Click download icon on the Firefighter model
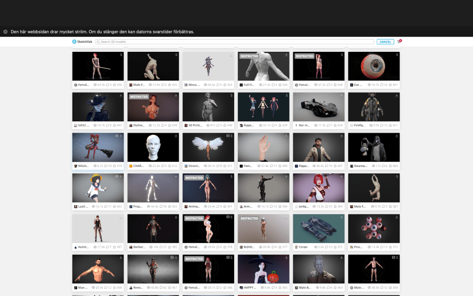 point(397,95)
